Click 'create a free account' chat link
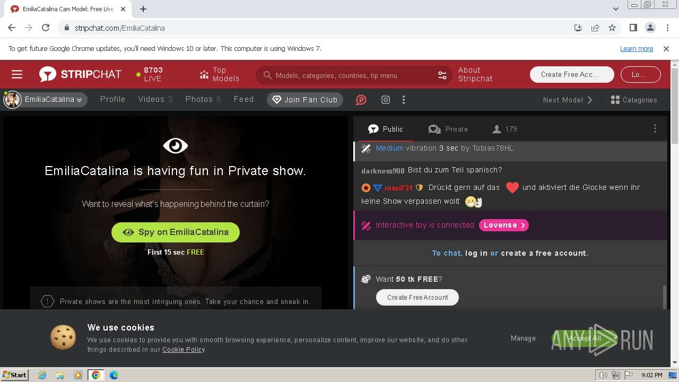The height and width of the screenshot is (382, 679). 543,253
